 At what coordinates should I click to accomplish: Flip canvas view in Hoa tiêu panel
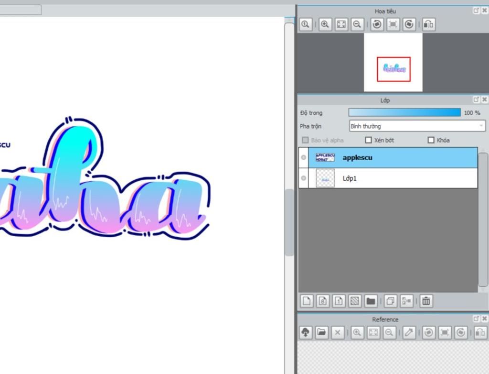pyautogui.click(x=429, y=24)
